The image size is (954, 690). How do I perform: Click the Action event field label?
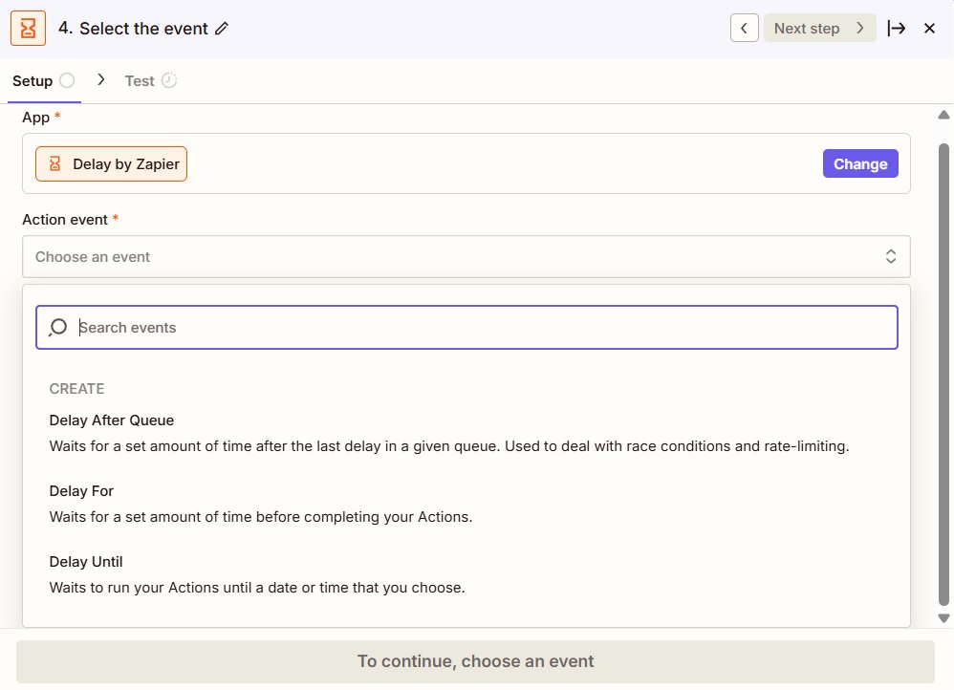point(65,220)
